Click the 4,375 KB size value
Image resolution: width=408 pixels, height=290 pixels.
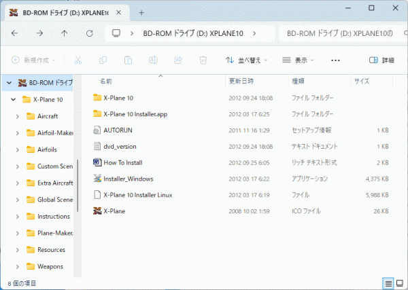pyautogui.click(x=377, y=179)
